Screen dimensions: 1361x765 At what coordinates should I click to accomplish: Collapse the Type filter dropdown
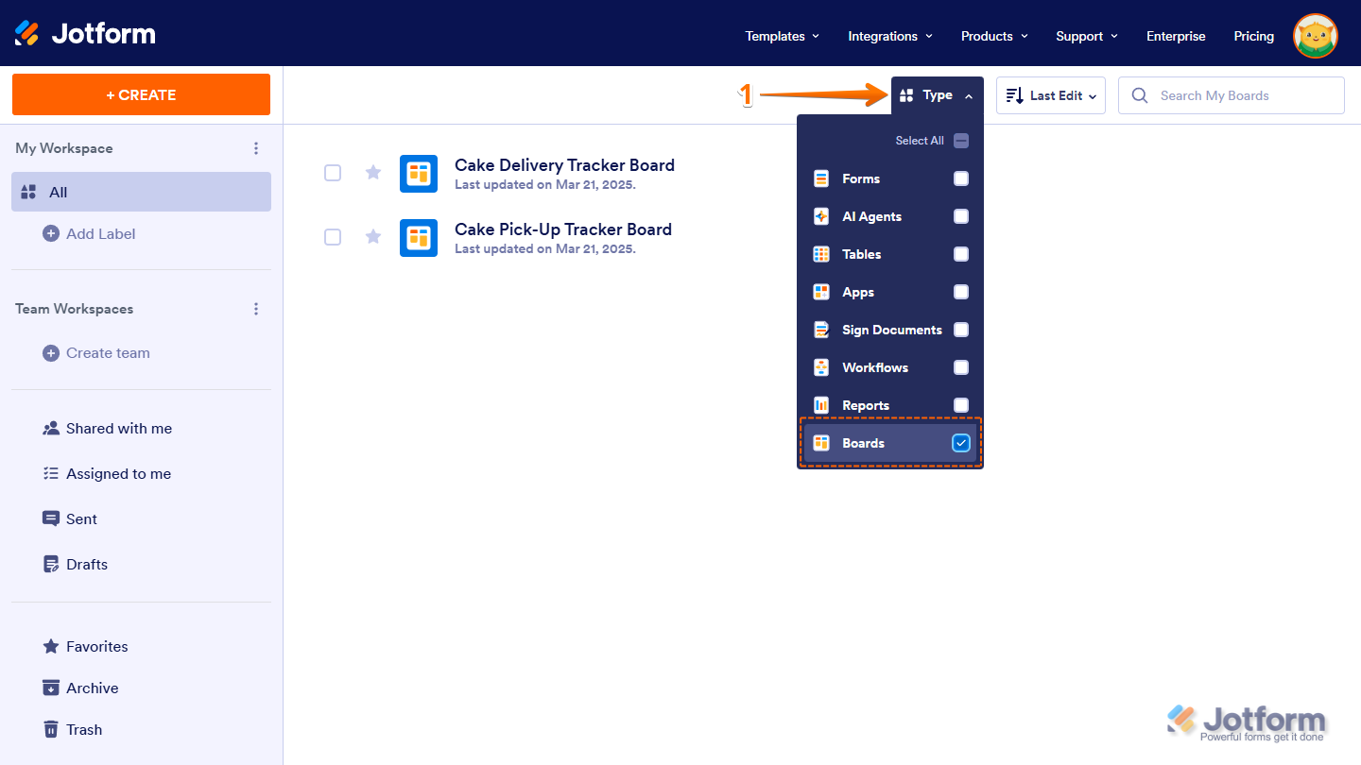click(937, 94)
